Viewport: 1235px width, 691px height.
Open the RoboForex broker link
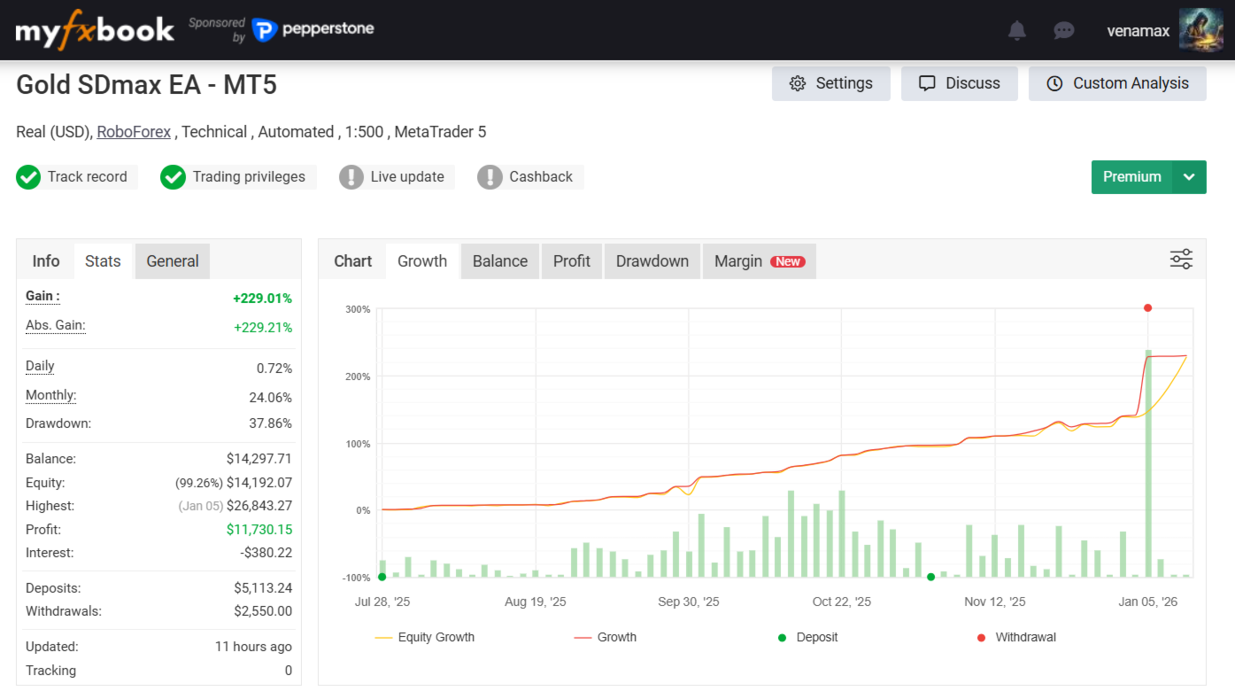point(134,132)
